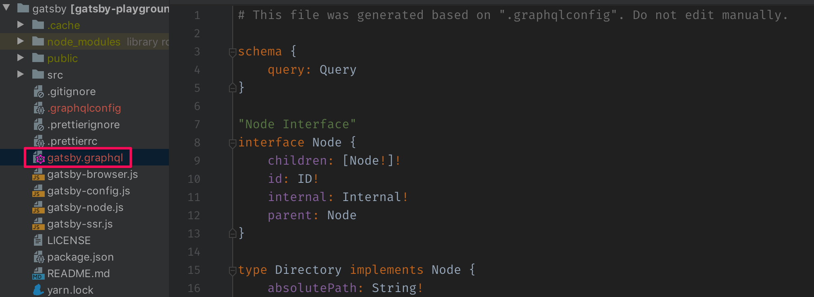Expand the .cache folder arrow
The image size is (814, 297).
[20, 25]
